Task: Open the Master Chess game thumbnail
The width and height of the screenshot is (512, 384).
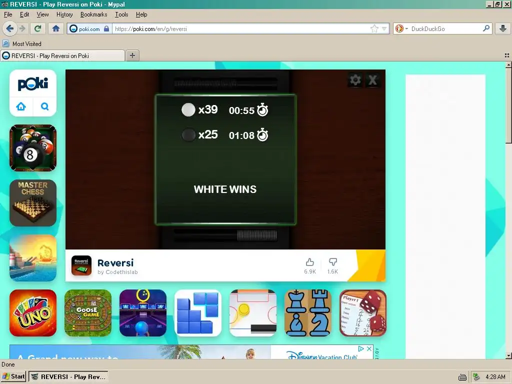Action: pos(33,203)
